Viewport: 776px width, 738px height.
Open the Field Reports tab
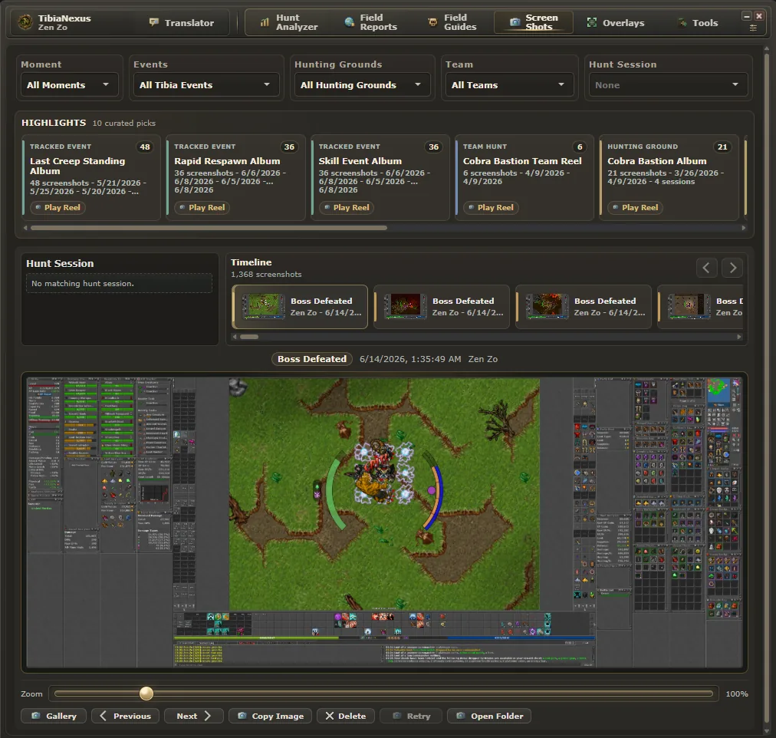click(x=370, y=23)
